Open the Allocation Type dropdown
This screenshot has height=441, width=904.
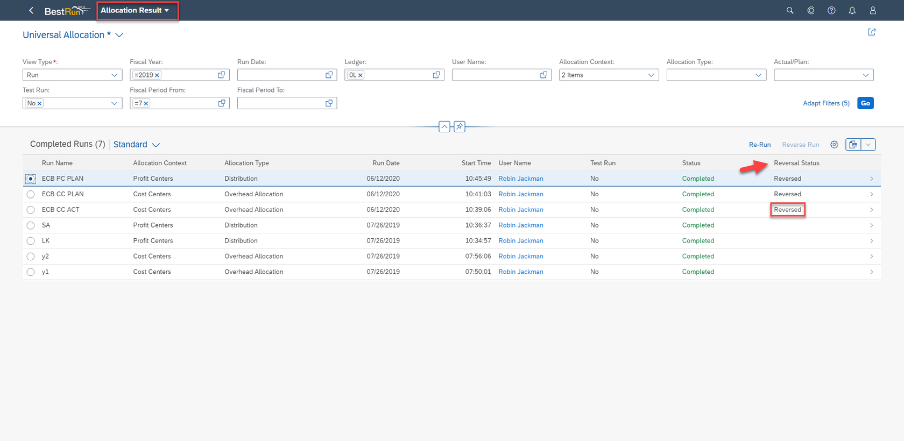[x=758, y=75]
